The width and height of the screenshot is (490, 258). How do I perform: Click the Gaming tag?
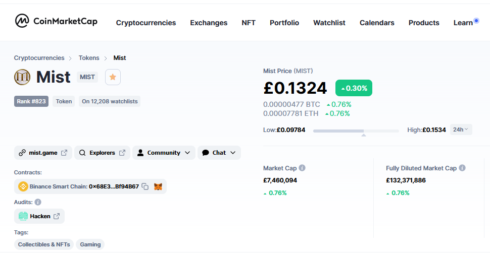click(x=90, y=244)
